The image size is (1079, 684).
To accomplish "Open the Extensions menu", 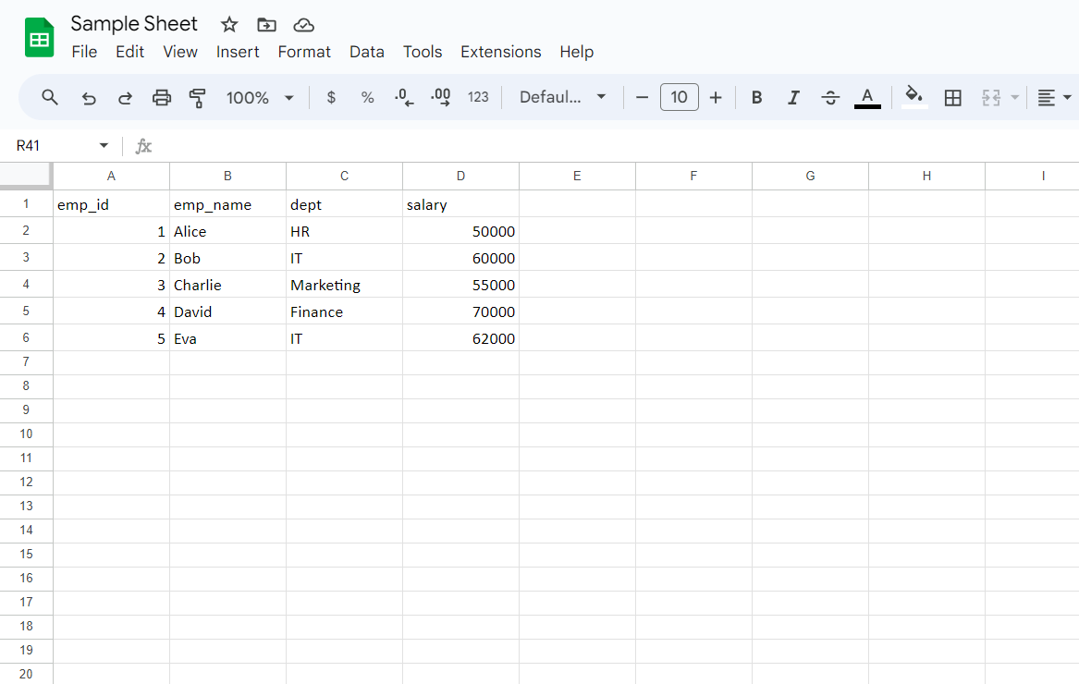I will click(x=500, y=52).
